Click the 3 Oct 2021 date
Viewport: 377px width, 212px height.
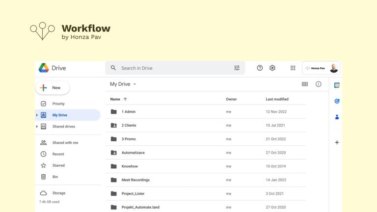pyautogui.click(x=274, y=193)
